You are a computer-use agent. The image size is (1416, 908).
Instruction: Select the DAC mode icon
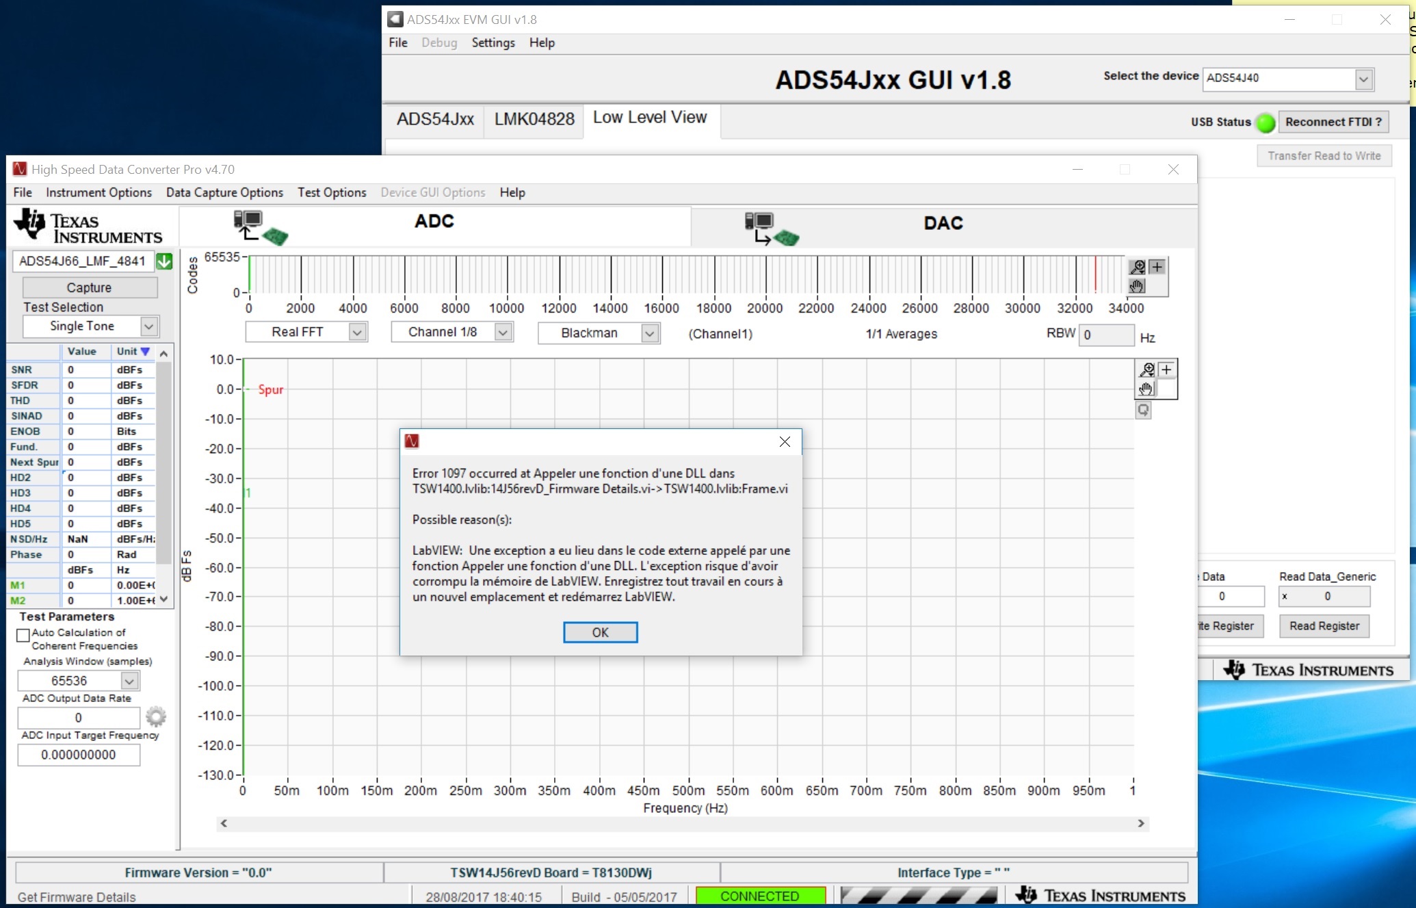coord(772,229)
